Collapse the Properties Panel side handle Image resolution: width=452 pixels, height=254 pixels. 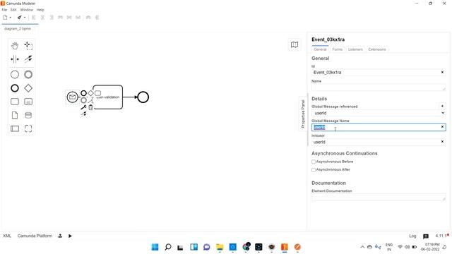[x=303, y=114]
